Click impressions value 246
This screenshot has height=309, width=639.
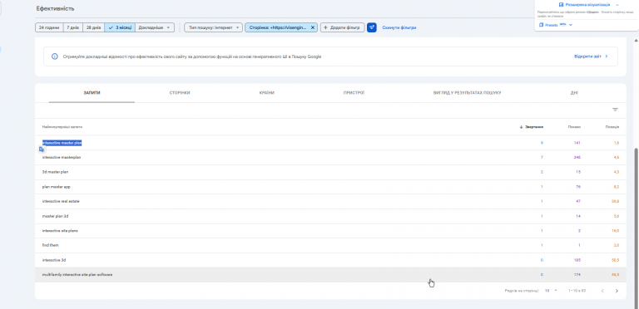click(577, 157)
